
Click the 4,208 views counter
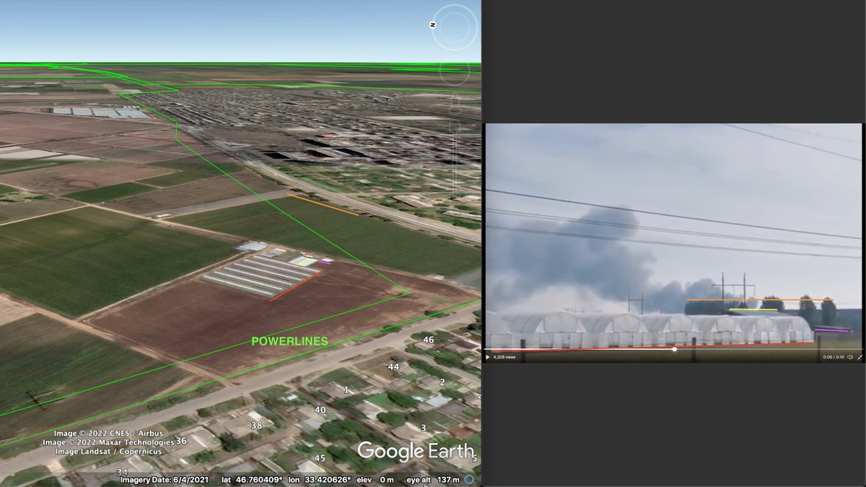(505, 357)
